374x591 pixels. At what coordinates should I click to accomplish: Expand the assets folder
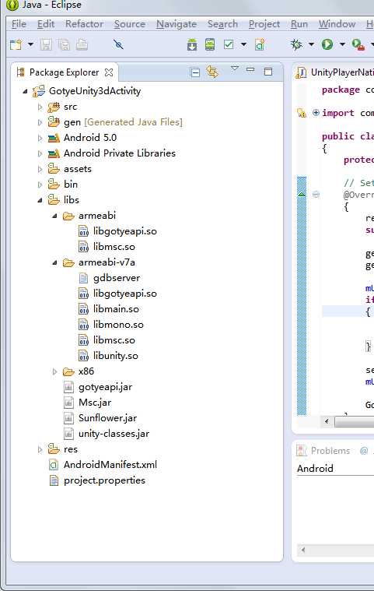(x=40, y=169)
